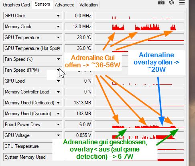Click the Memory Clock history graph
This screenshot has width=195, height=166.
139,27
